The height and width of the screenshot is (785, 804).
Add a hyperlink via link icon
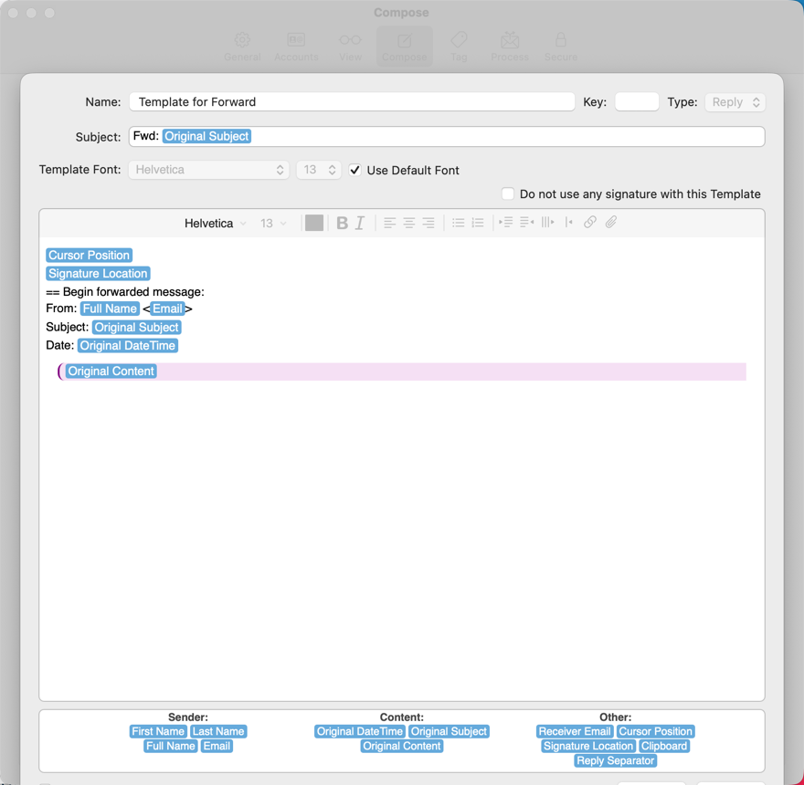point(590,223)
